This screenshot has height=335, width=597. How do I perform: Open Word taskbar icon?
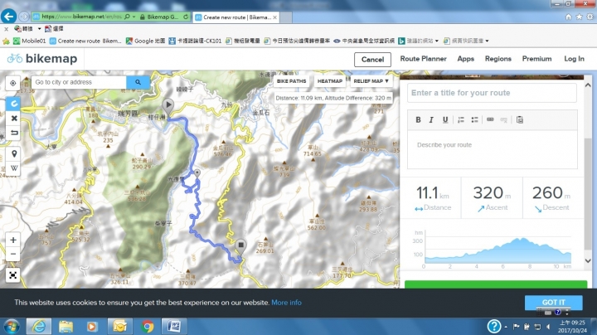(x=174, y=326)
